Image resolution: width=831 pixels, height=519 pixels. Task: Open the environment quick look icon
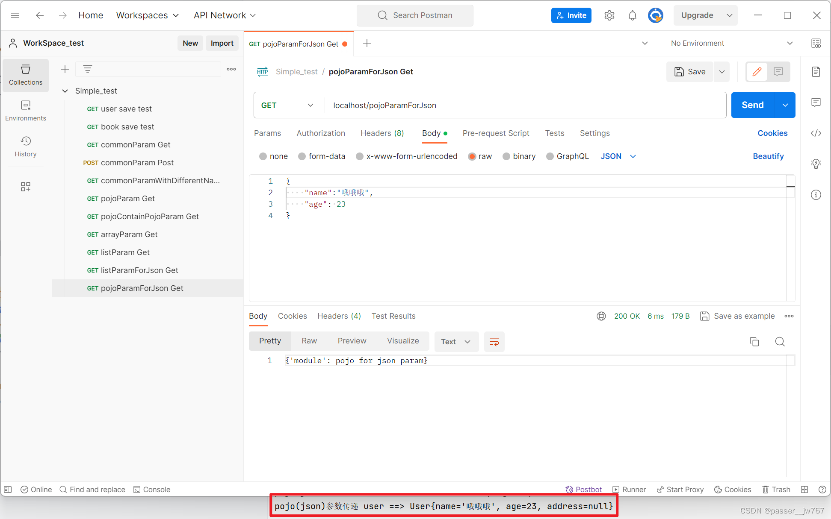816,43
